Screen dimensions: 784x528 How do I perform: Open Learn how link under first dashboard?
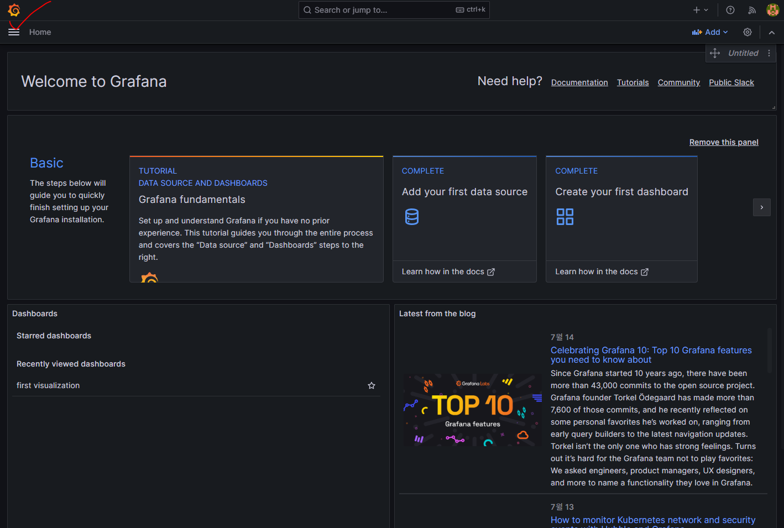click(x=602, y=271)
